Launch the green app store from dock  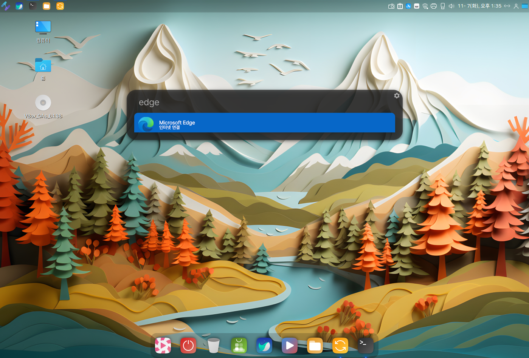tap(239, 345)
